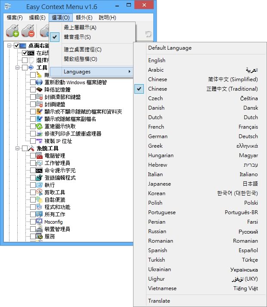Pick French Français language
The width and height of the screenshot is (267, 307).
coord(200,127)
